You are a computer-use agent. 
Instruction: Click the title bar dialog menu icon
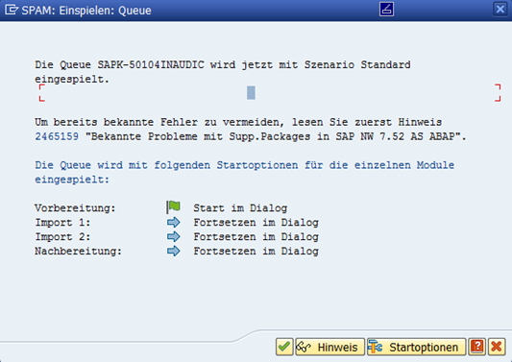click(x=12, y=10)
